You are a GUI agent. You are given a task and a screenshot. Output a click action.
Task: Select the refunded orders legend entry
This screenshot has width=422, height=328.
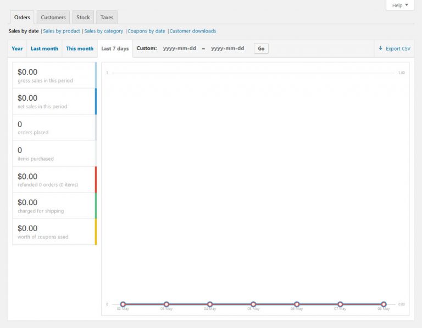coord(54,179)
